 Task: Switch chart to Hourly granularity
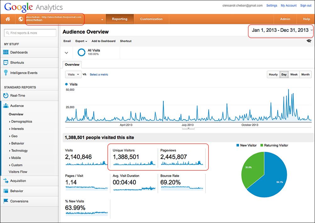(273, 74)
